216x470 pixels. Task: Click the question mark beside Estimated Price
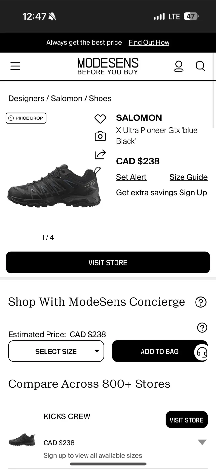click(x=202, y=327)
